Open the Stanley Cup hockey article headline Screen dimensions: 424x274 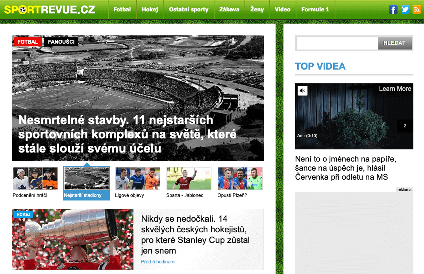[195, 235]
